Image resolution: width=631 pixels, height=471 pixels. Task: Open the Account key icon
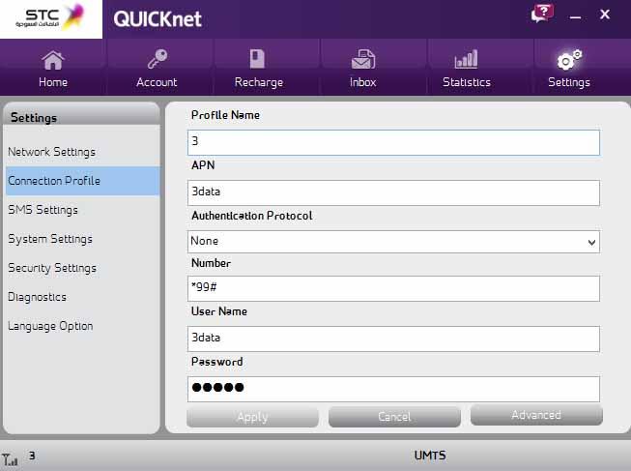[x=157, y=59]
